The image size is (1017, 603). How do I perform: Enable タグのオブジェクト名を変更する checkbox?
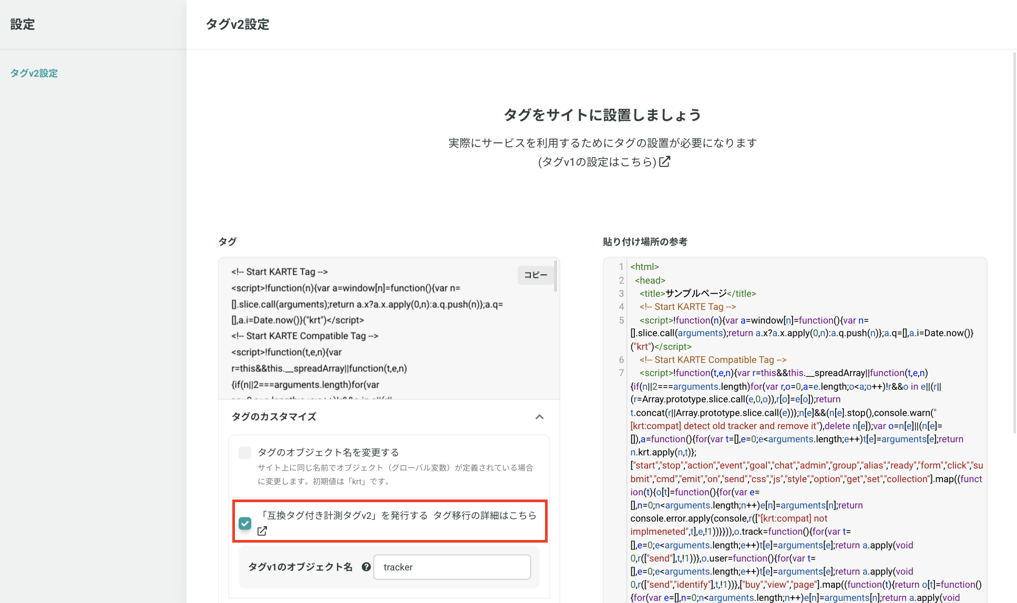[245, 453]
